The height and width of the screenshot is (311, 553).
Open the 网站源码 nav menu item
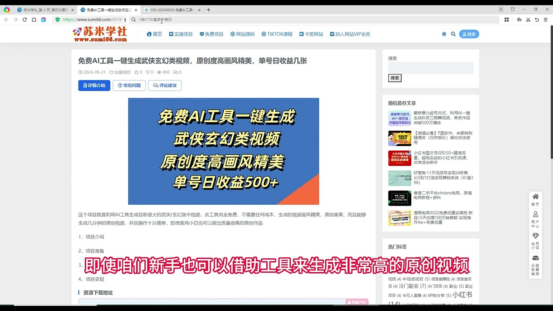[242, 34]
